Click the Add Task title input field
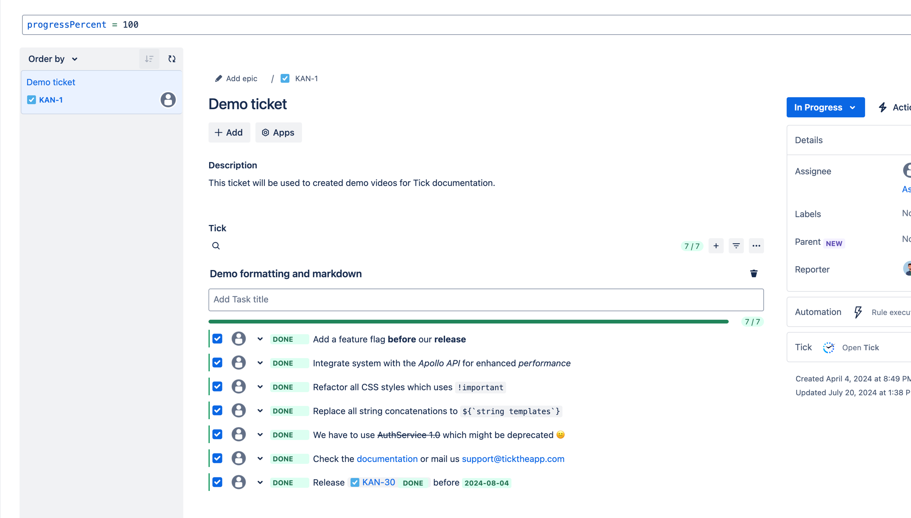Viewport: 911px width, 518px height. [486, 300]
